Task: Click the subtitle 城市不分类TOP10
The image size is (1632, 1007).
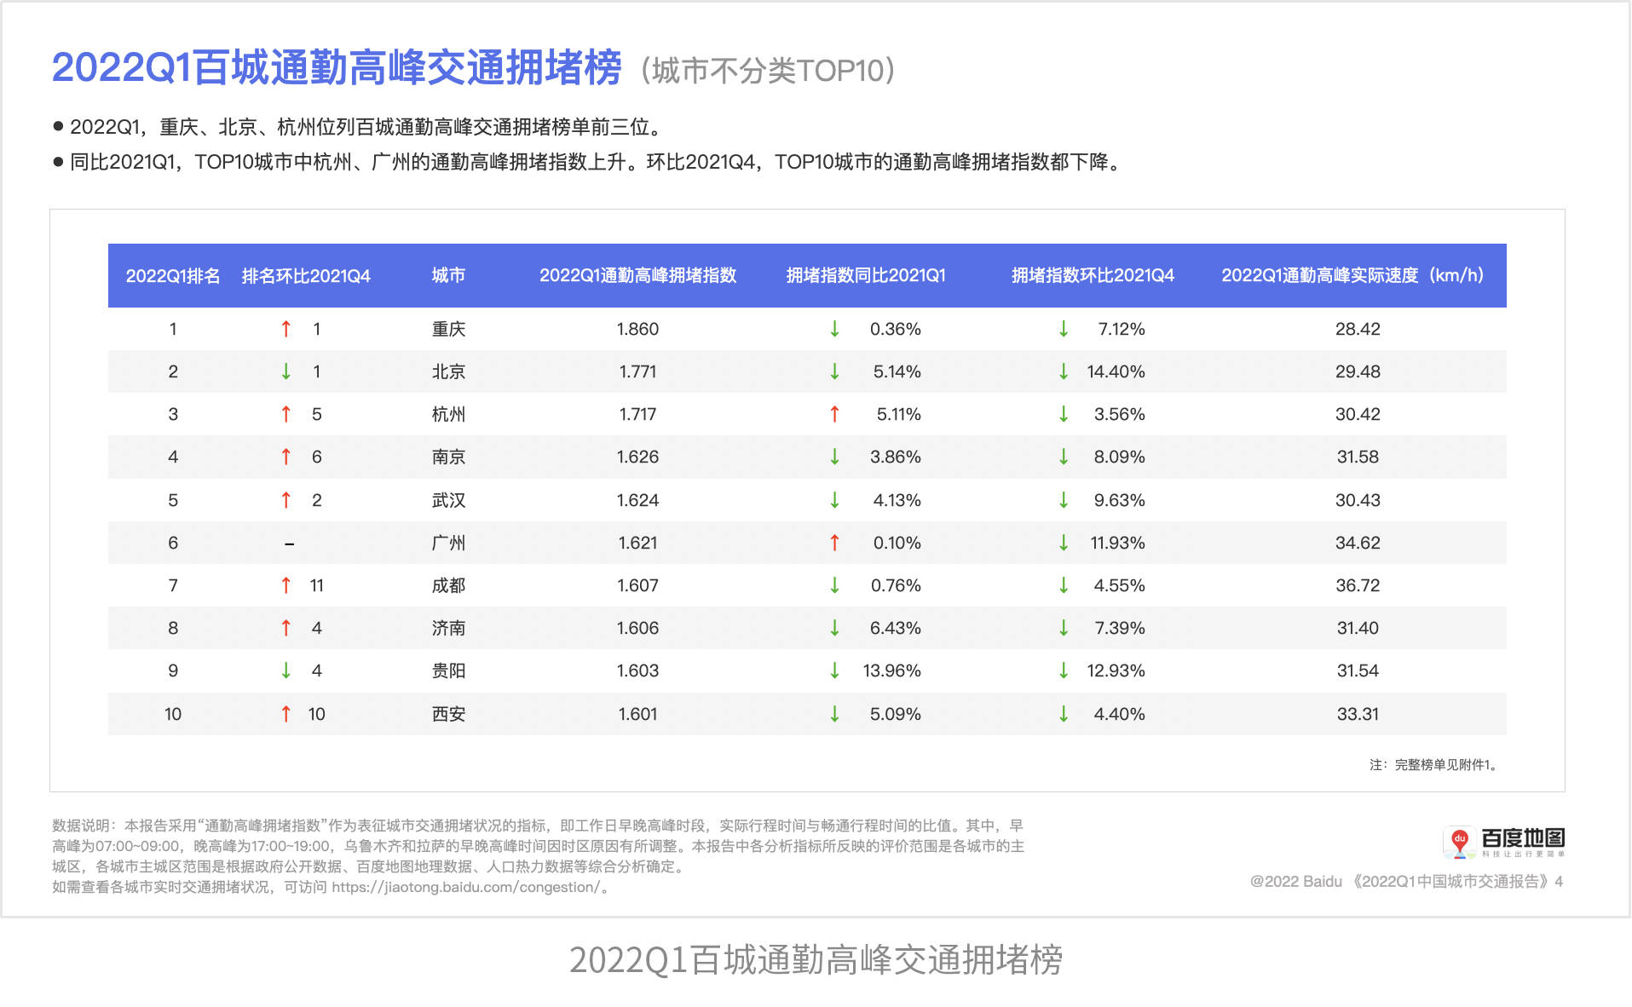Action: point(767,70)
